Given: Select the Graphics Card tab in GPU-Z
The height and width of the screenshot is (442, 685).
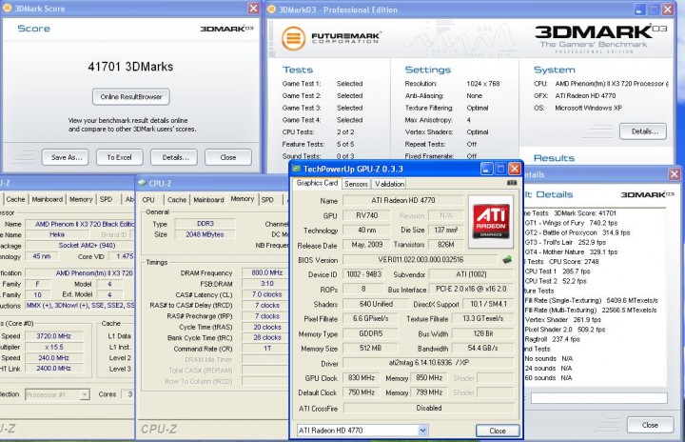Looking at the screenshot, I should point(317,183).
